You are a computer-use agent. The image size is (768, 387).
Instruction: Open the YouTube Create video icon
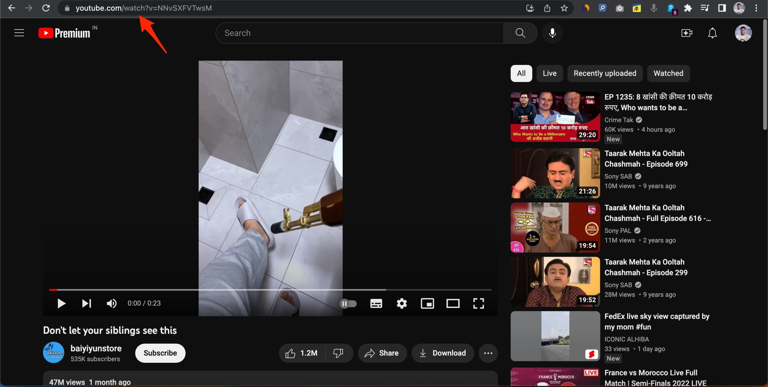point(686,33)
